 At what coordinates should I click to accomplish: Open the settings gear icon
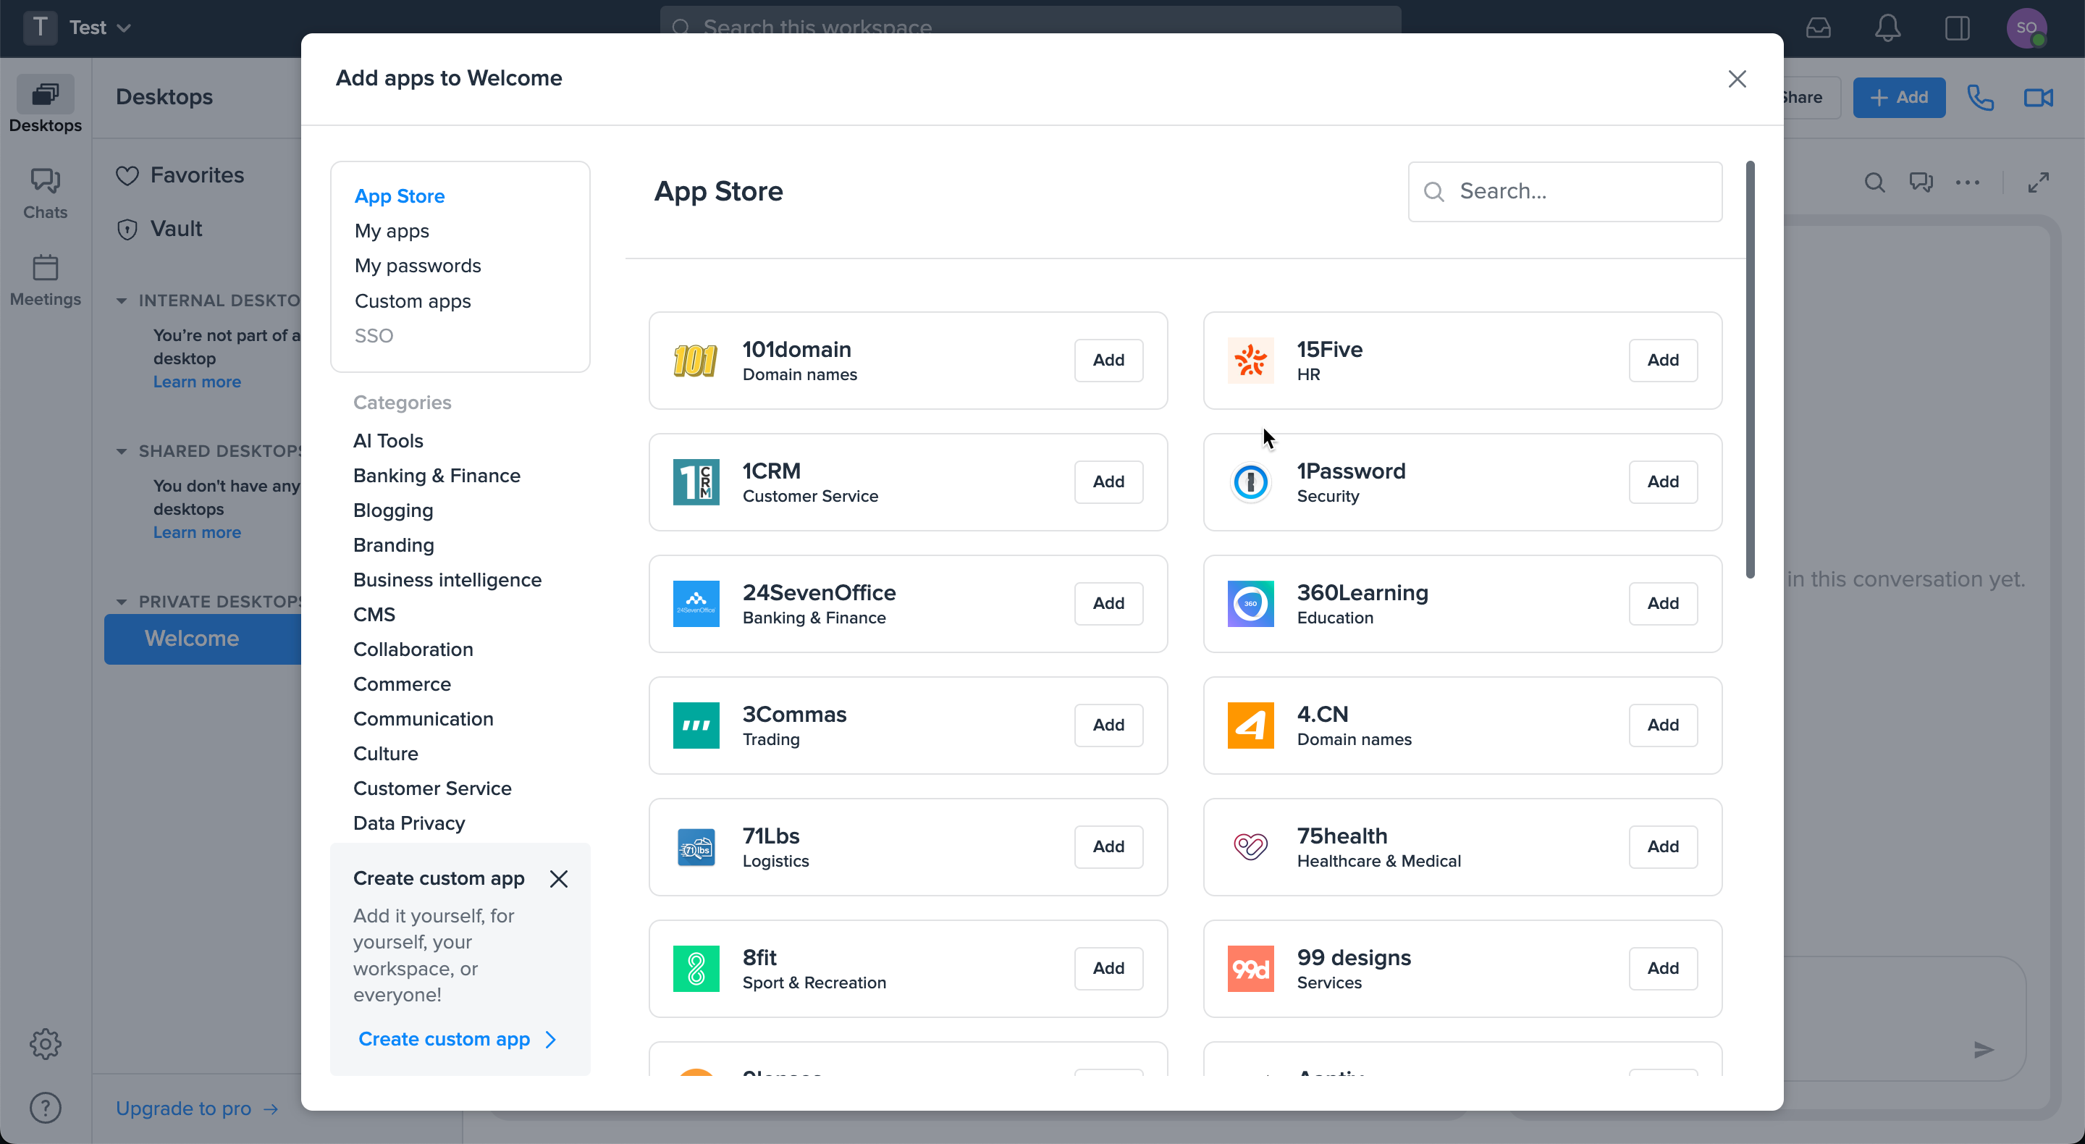pos(46,1043)
